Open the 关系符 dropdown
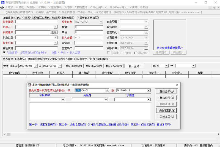 (106, 100)
